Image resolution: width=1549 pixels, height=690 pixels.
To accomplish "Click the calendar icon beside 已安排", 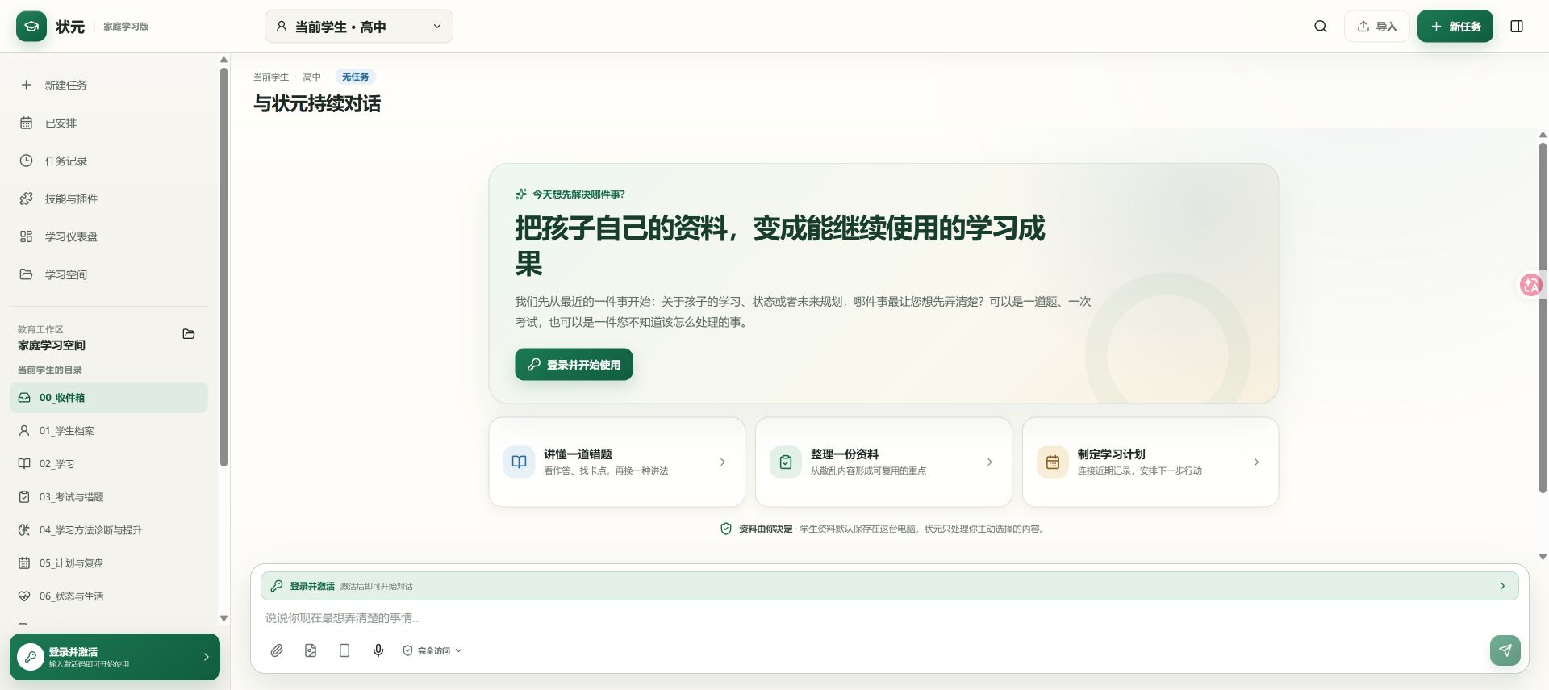I will coord(26,123).
